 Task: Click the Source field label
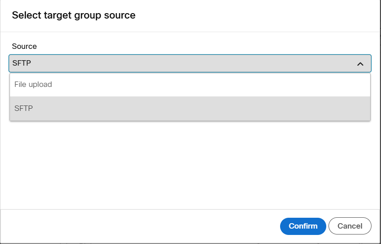(24, 46)
